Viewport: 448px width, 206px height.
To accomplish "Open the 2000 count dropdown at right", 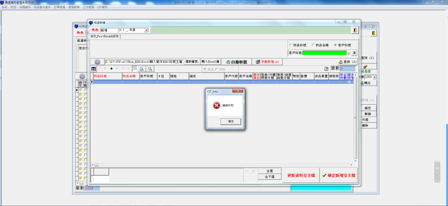I will 374,77.
